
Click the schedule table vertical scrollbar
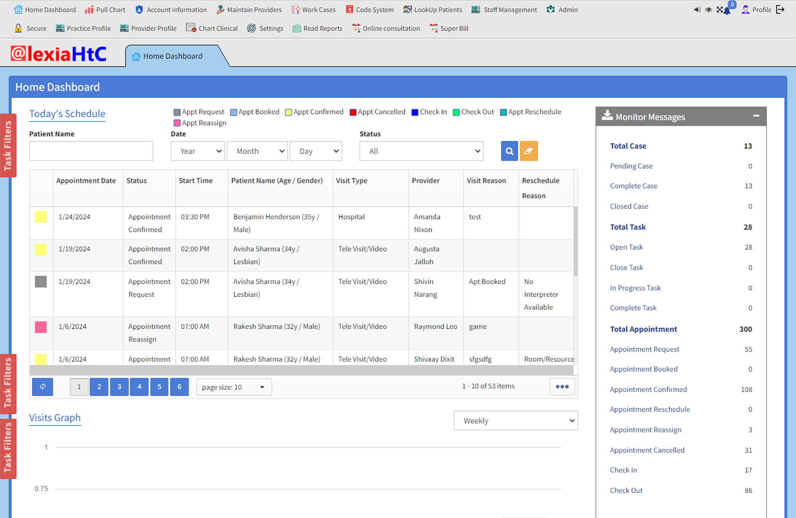(x=576, y=241)
